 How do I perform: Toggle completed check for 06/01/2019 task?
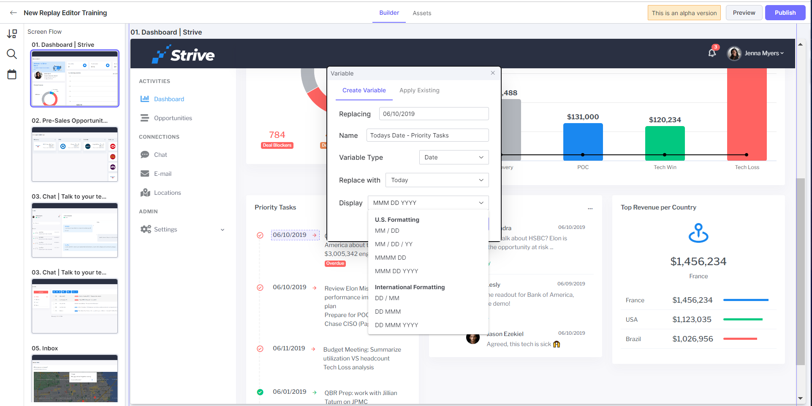click(260, 392)
